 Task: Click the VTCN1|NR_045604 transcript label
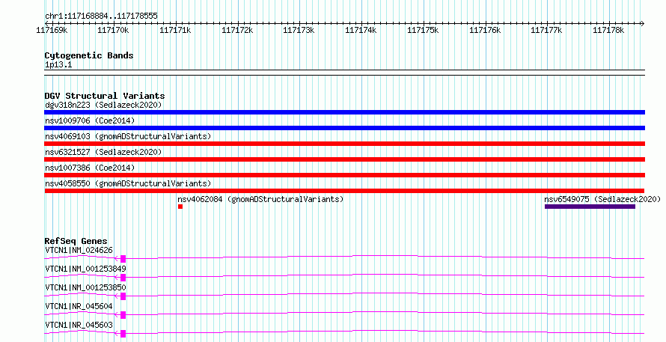tap(79, 306)
